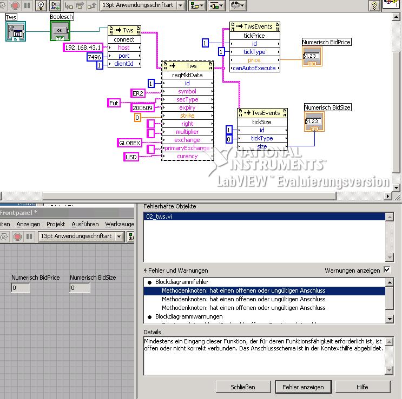Select the Fut string constant
The image size is (402, 399).
coord(114,103)
